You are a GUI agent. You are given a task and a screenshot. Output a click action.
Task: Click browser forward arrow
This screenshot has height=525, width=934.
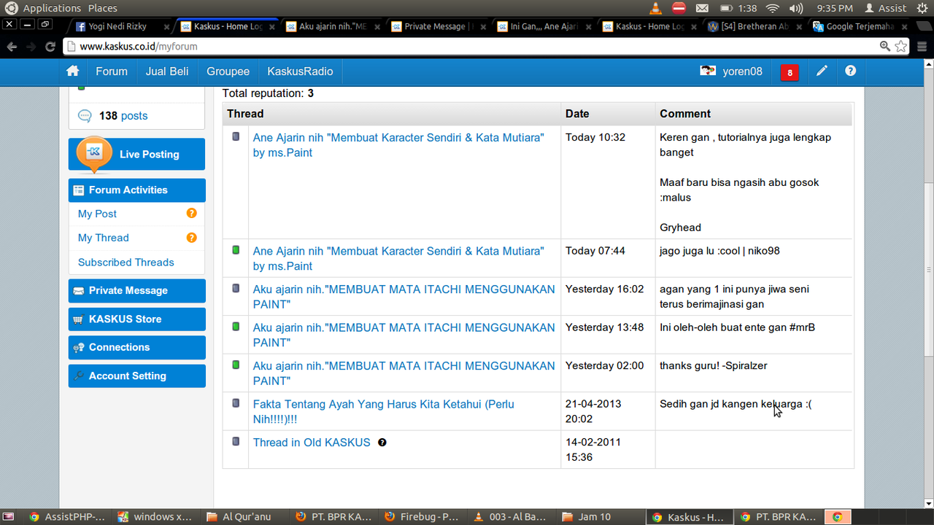pyautogui.click(x=31, y=46)
